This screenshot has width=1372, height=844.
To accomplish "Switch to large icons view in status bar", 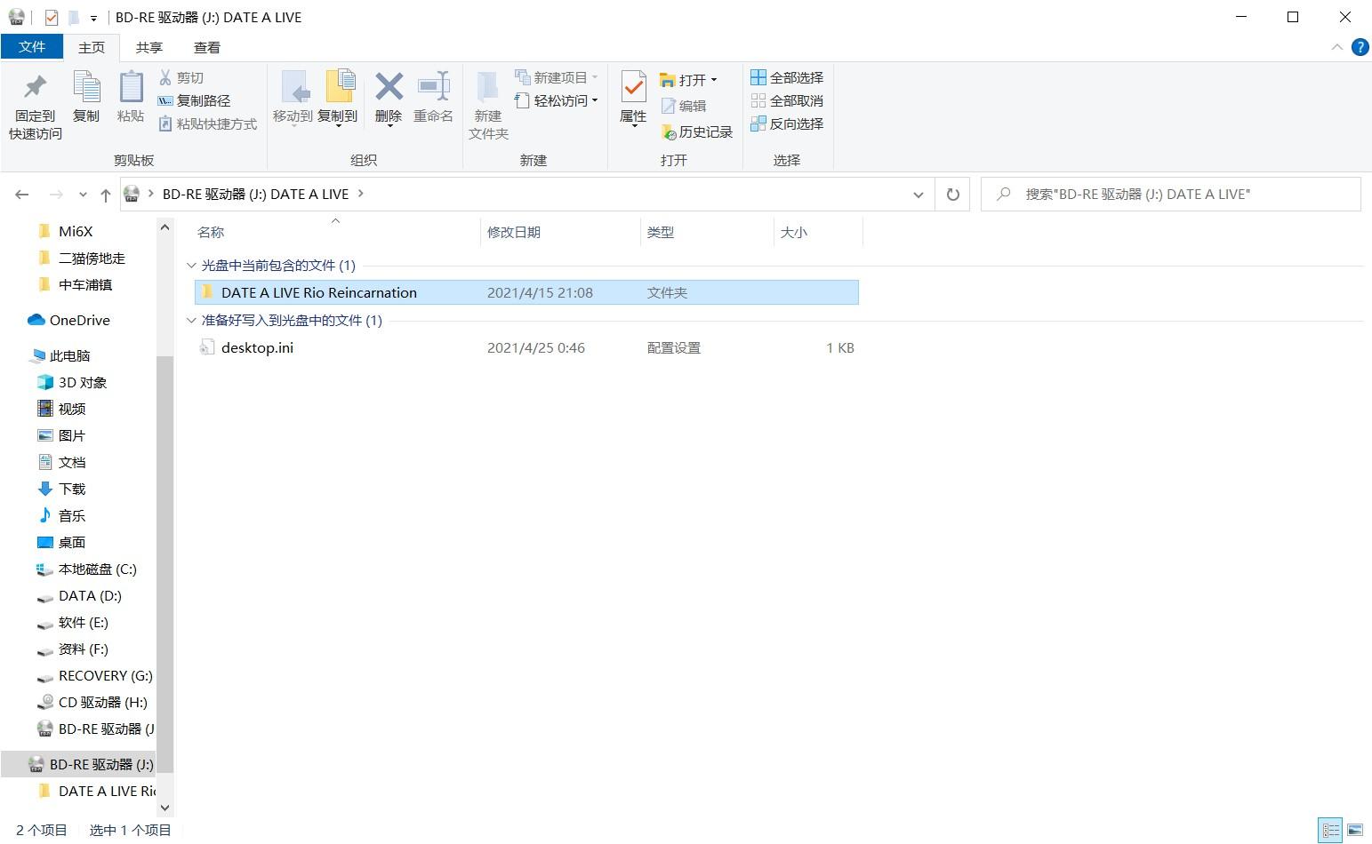I will [x=1355, y=830].
